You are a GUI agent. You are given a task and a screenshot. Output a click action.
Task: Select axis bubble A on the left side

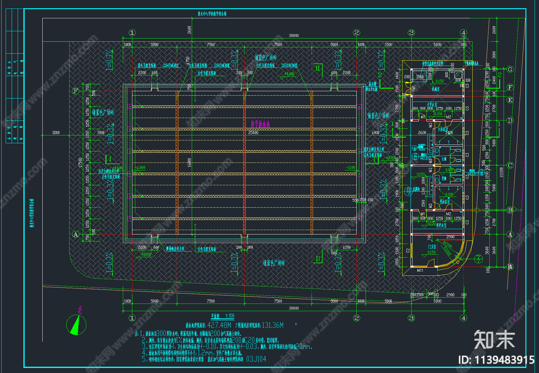(76, 234)
